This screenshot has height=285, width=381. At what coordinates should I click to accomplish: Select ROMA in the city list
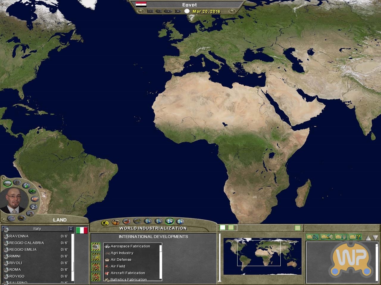click(15, 270)
